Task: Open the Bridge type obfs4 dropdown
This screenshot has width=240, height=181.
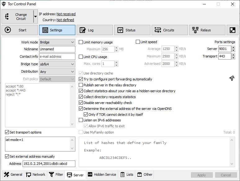Action: (57, 64)
